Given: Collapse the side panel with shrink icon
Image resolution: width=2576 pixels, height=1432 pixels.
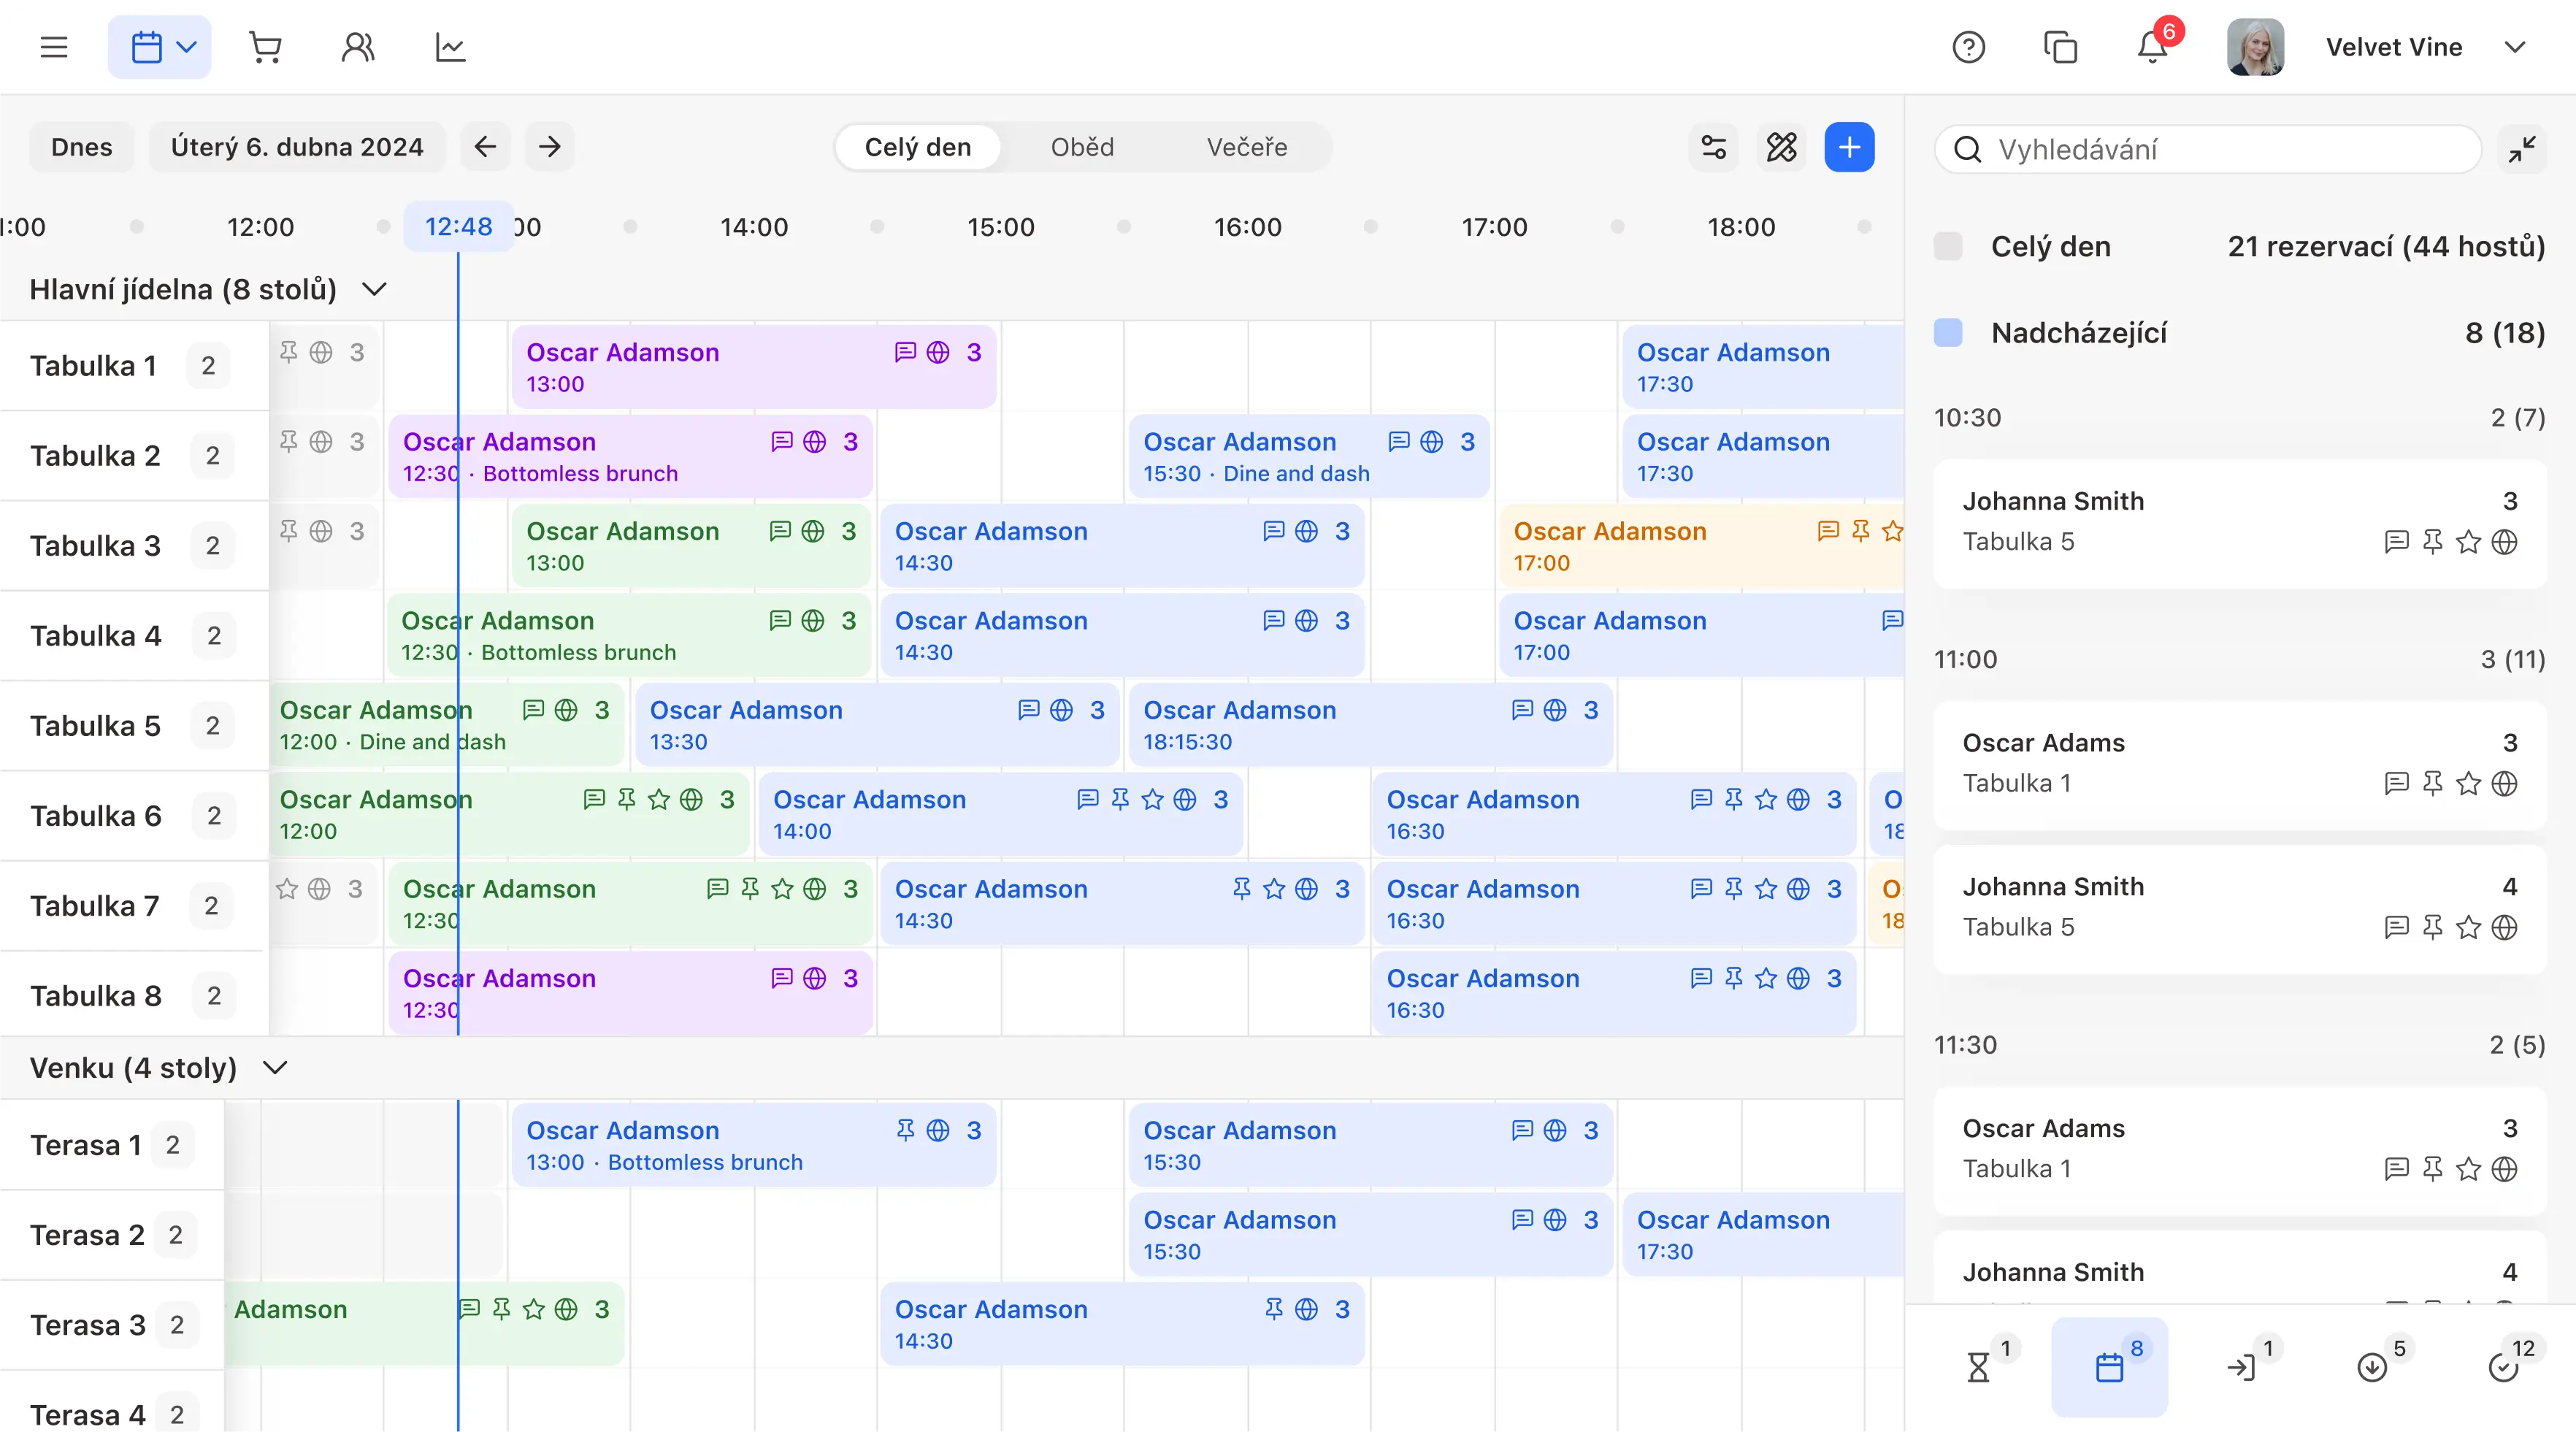Looking at the screenshot, I should 2521,149.
